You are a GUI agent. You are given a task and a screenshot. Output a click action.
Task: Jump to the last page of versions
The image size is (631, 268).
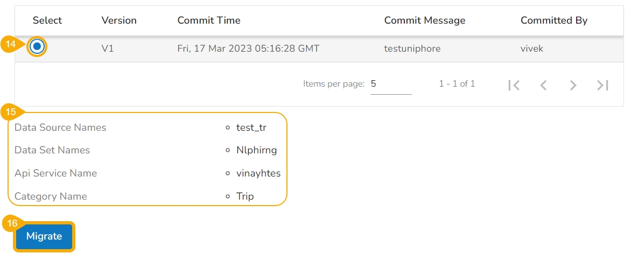(x=602, y=85)
